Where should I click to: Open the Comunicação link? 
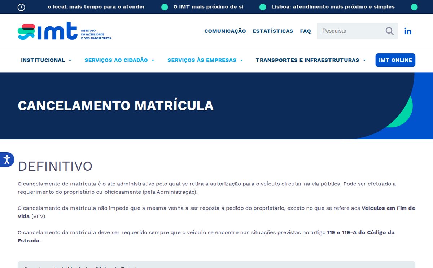[225, 31]
